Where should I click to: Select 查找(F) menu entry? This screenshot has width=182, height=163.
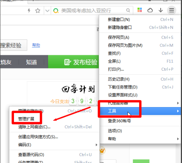pyautogui.click(x=140, y=53)
